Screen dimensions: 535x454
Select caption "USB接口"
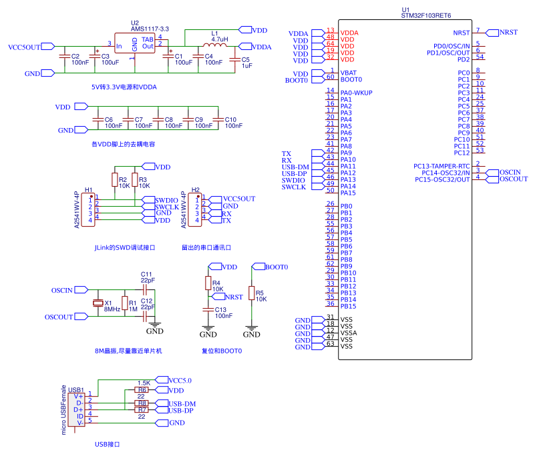point(107,445)
